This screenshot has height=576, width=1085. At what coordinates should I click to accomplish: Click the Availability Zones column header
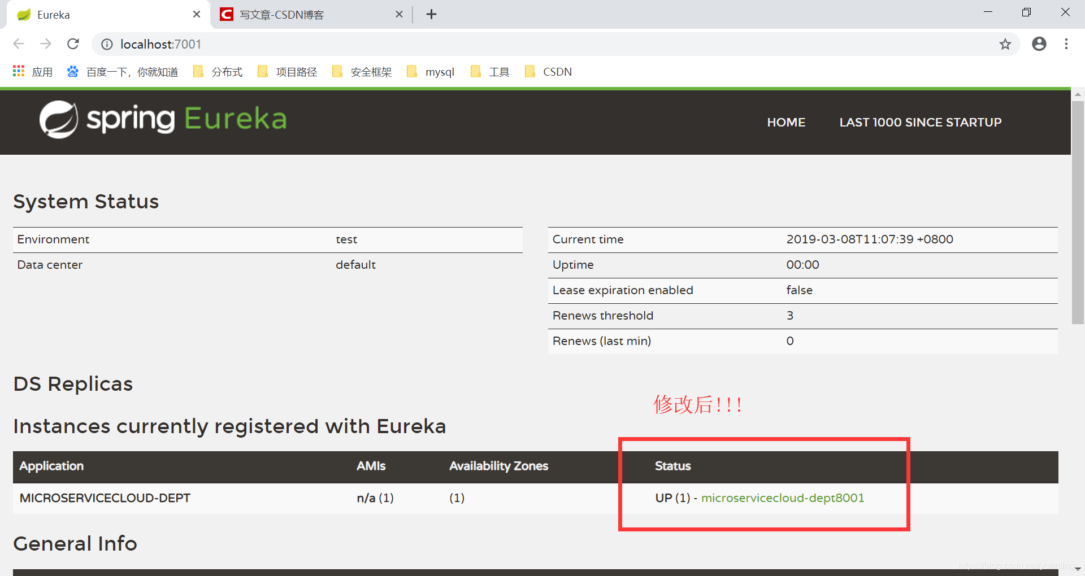click(498, 466)
